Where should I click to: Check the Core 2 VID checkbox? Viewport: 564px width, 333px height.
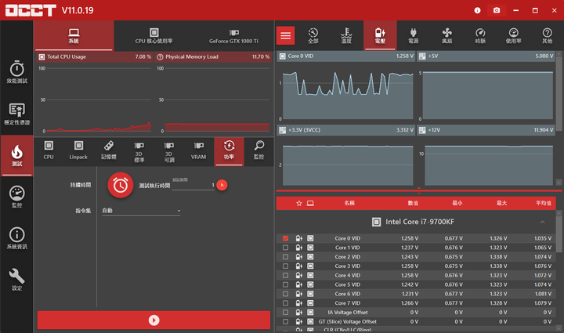[x=286, y=257]
